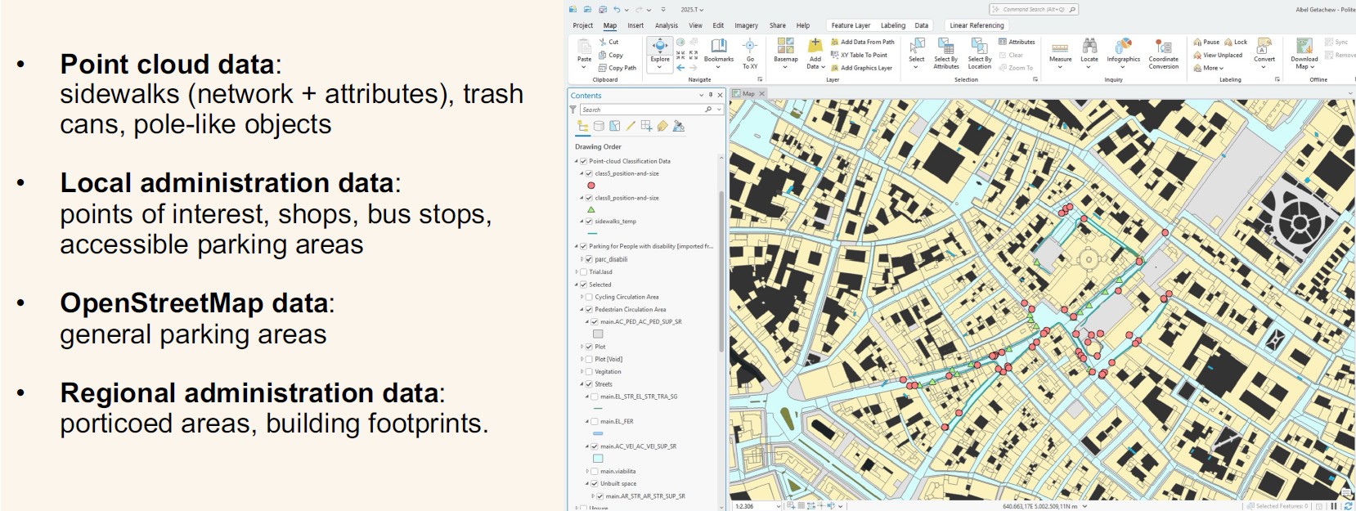Open the Basemap dropdown gallery
The width and height of the screenshot is (1356, 511).
785,51
